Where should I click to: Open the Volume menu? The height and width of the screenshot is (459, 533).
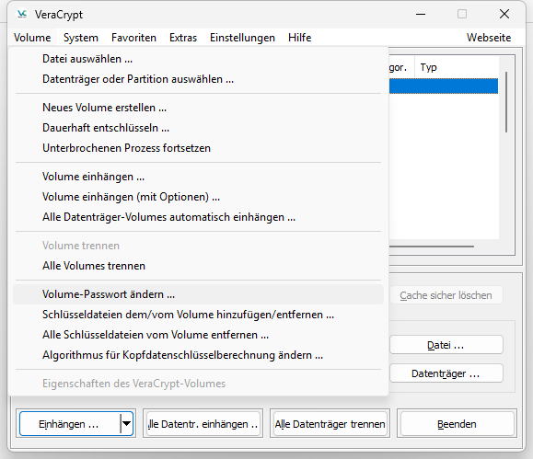tap(32, 38)
